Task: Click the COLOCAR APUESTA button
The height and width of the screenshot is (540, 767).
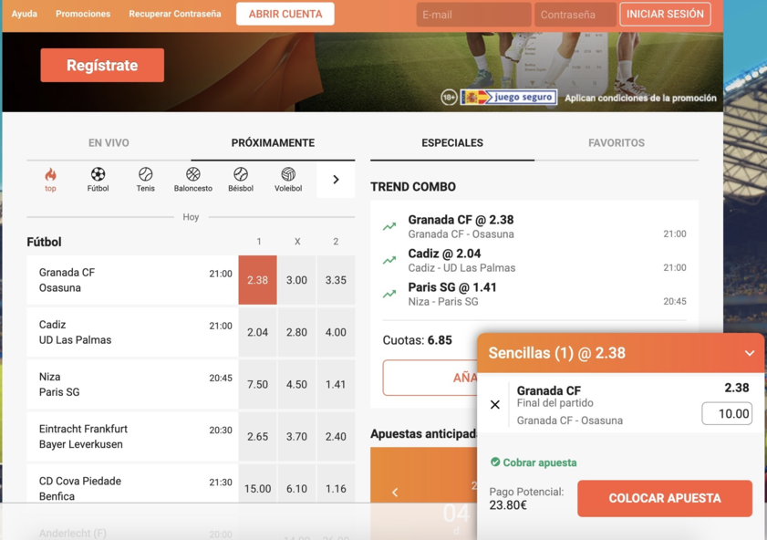Action: [x=665, y=498]
